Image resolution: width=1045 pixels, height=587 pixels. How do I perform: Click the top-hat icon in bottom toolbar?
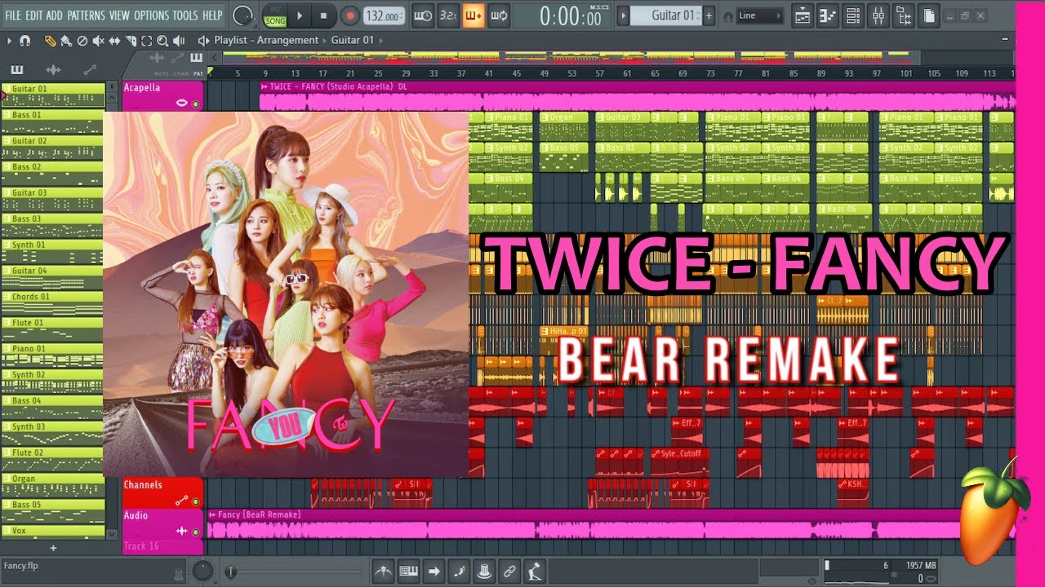click(484, 571)
